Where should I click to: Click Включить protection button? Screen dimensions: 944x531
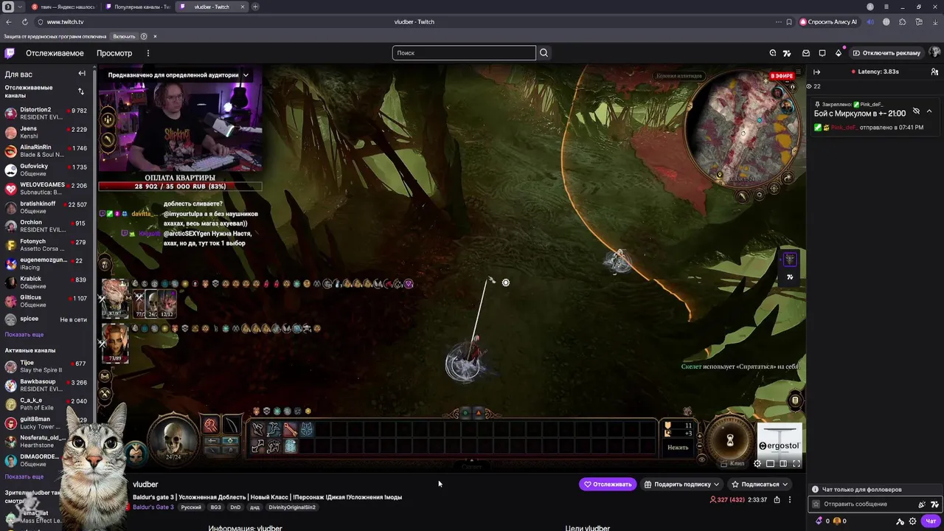coord(124,36)
